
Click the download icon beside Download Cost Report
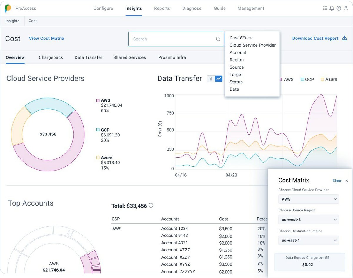pos(344,38)
